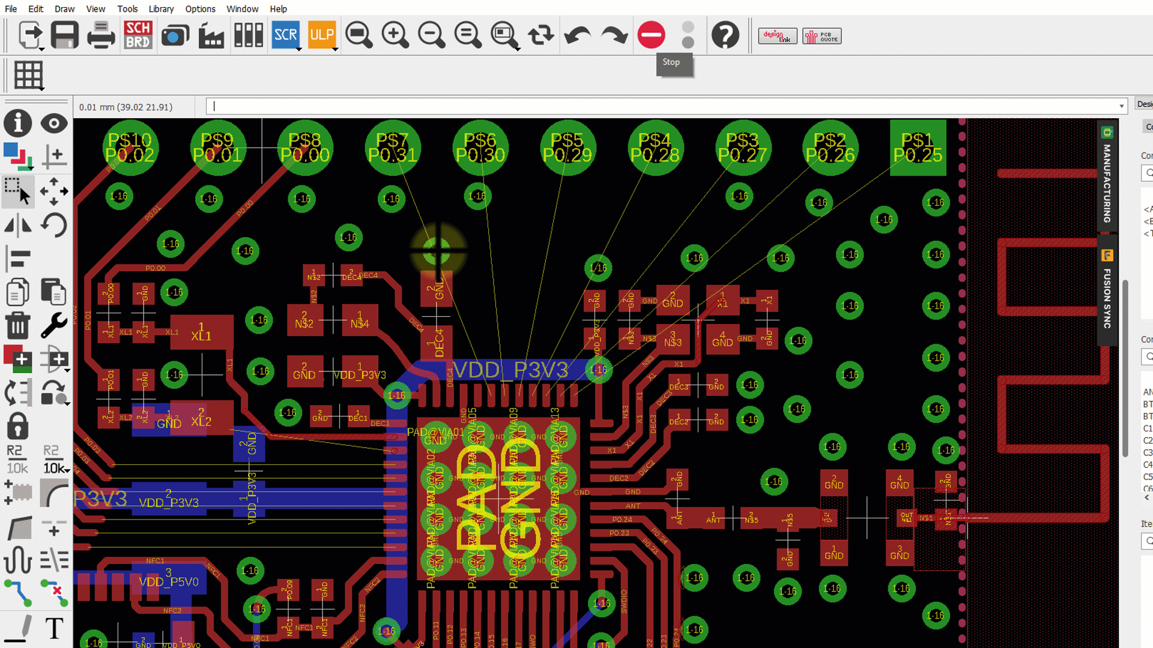Click the Print icon
Screen dimensions: 1153x648
click(x=101, y=35)
